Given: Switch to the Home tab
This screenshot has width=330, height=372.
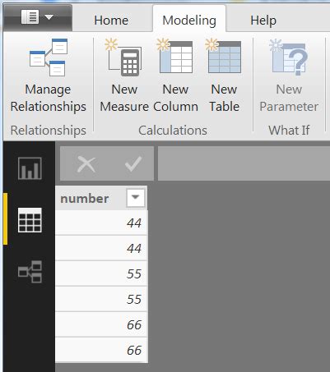Looking at the screenshot, I should [111, 21].
